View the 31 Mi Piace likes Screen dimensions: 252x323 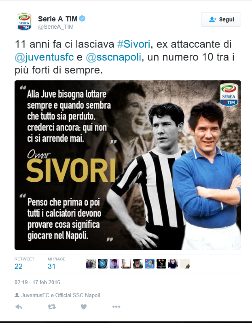56,264
